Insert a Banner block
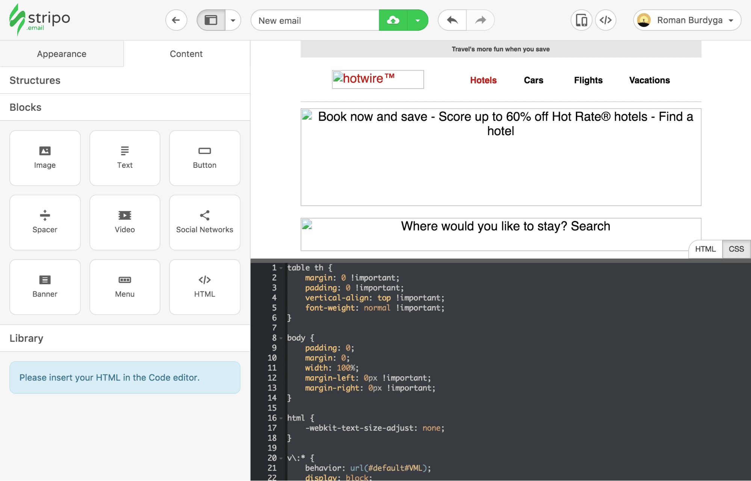 coord(45,286)
